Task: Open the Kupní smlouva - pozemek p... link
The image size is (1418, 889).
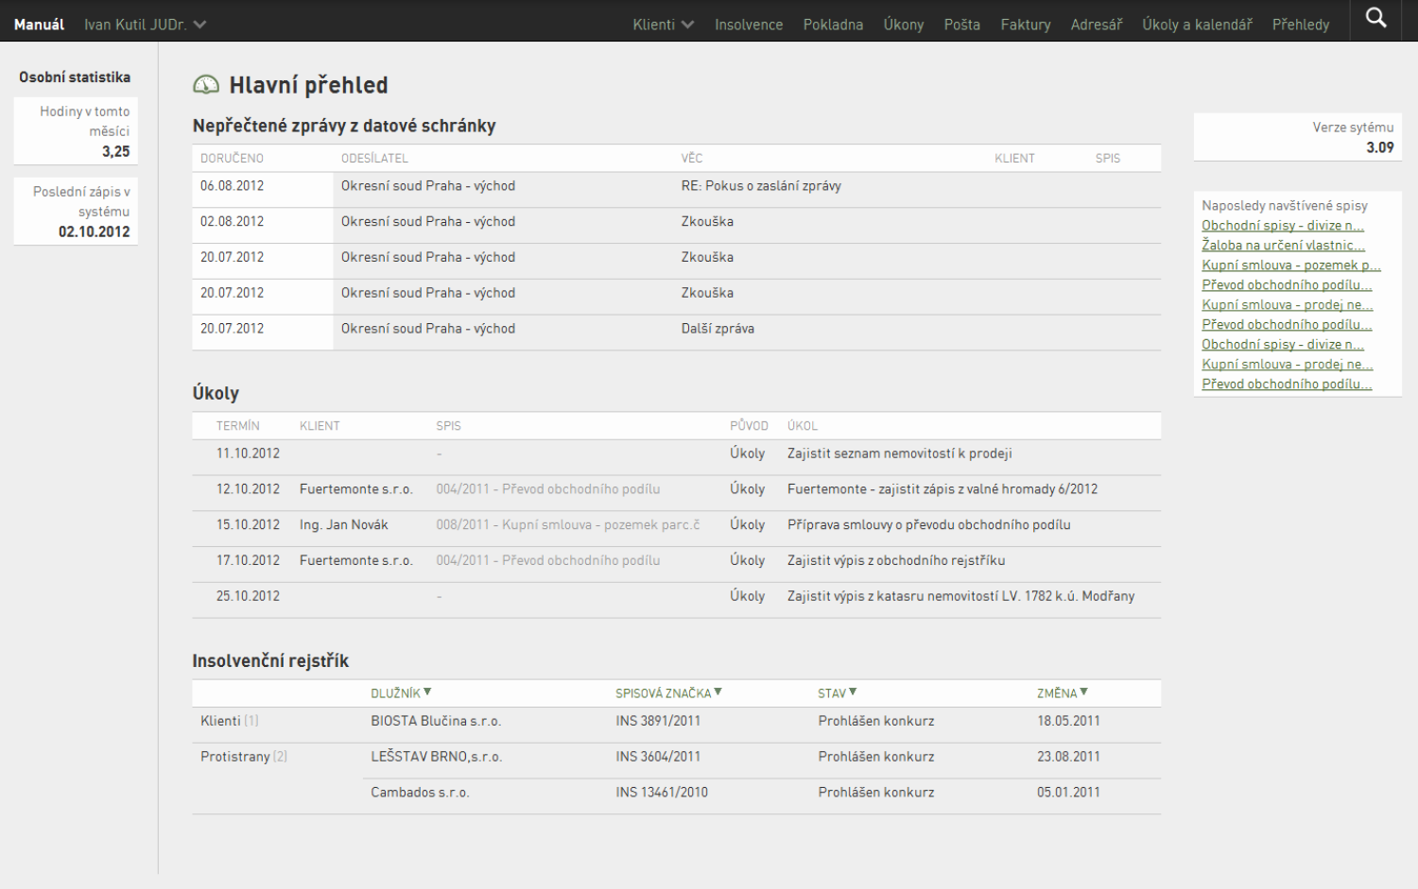Action: [x=1291, y=265]
